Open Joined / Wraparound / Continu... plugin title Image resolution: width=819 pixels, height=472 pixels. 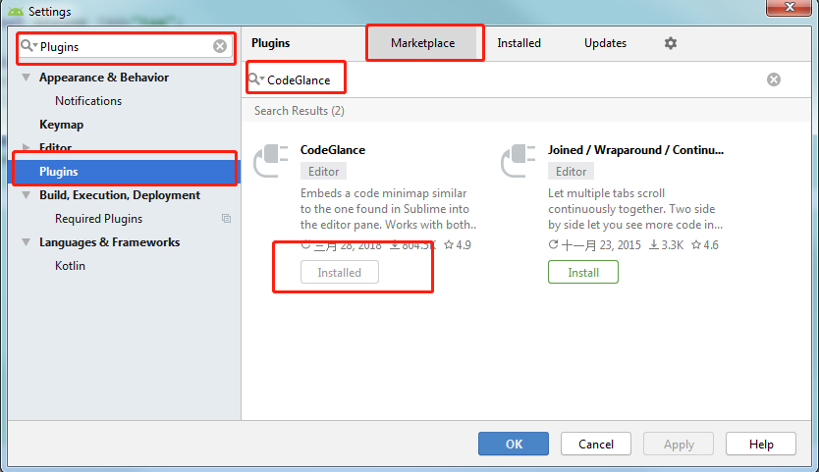click(635, 150)
